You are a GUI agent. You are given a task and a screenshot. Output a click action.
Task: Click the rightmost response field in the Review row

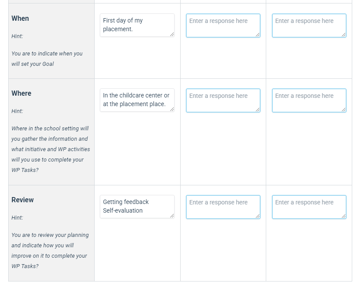pos(309,207)
